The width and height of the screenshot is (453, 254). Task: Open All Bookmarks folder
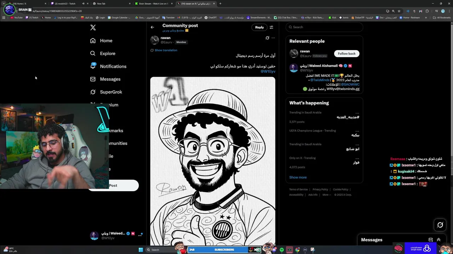click(442, 18)
